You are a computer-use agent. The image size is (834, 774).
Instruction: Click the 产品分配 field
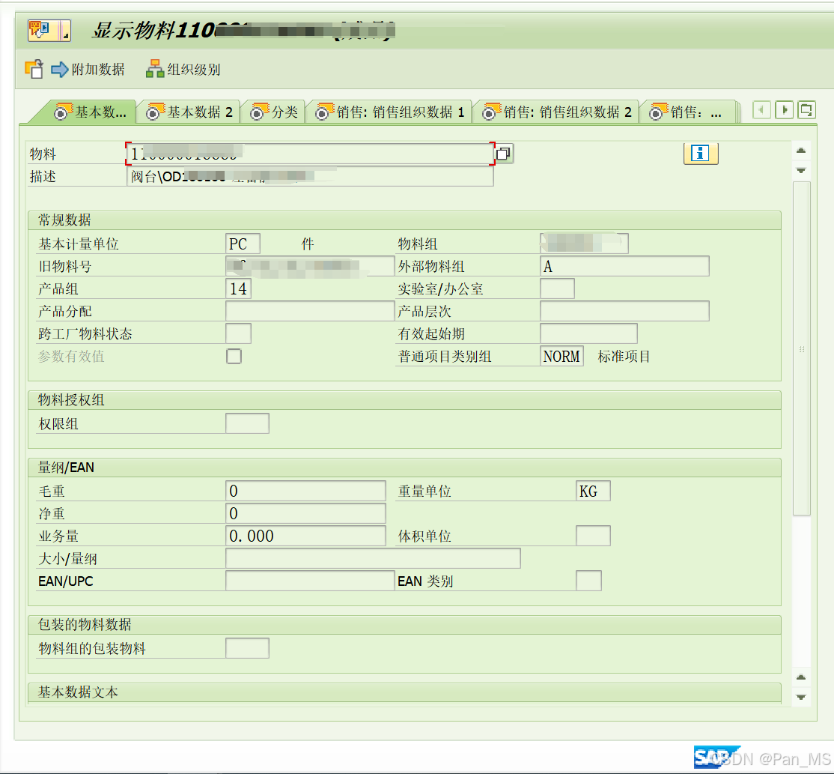[309, 311]
